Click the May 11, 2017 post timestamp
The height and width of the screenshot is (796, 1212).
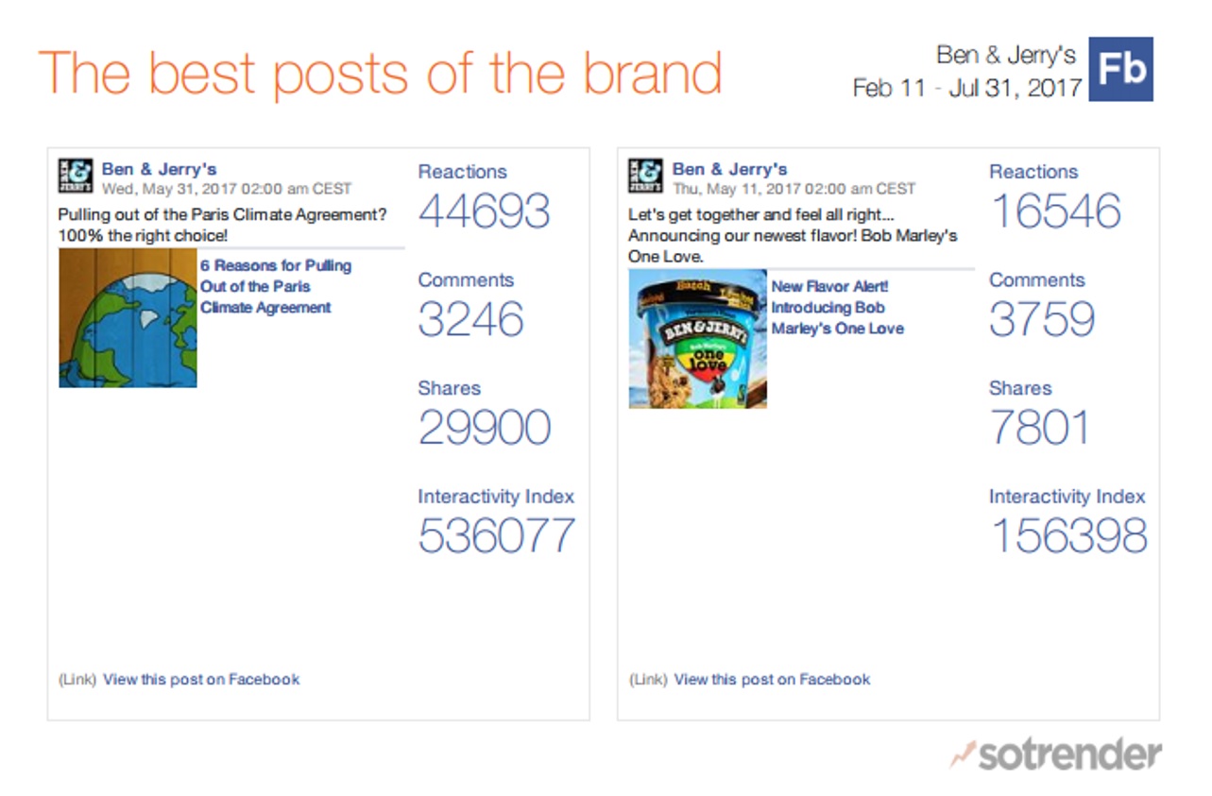[x=794, y=189]
